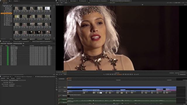Sort by the Clip Media column header
Image resolution: width=187 pixels, height=105 pixels.
[32, 45]
